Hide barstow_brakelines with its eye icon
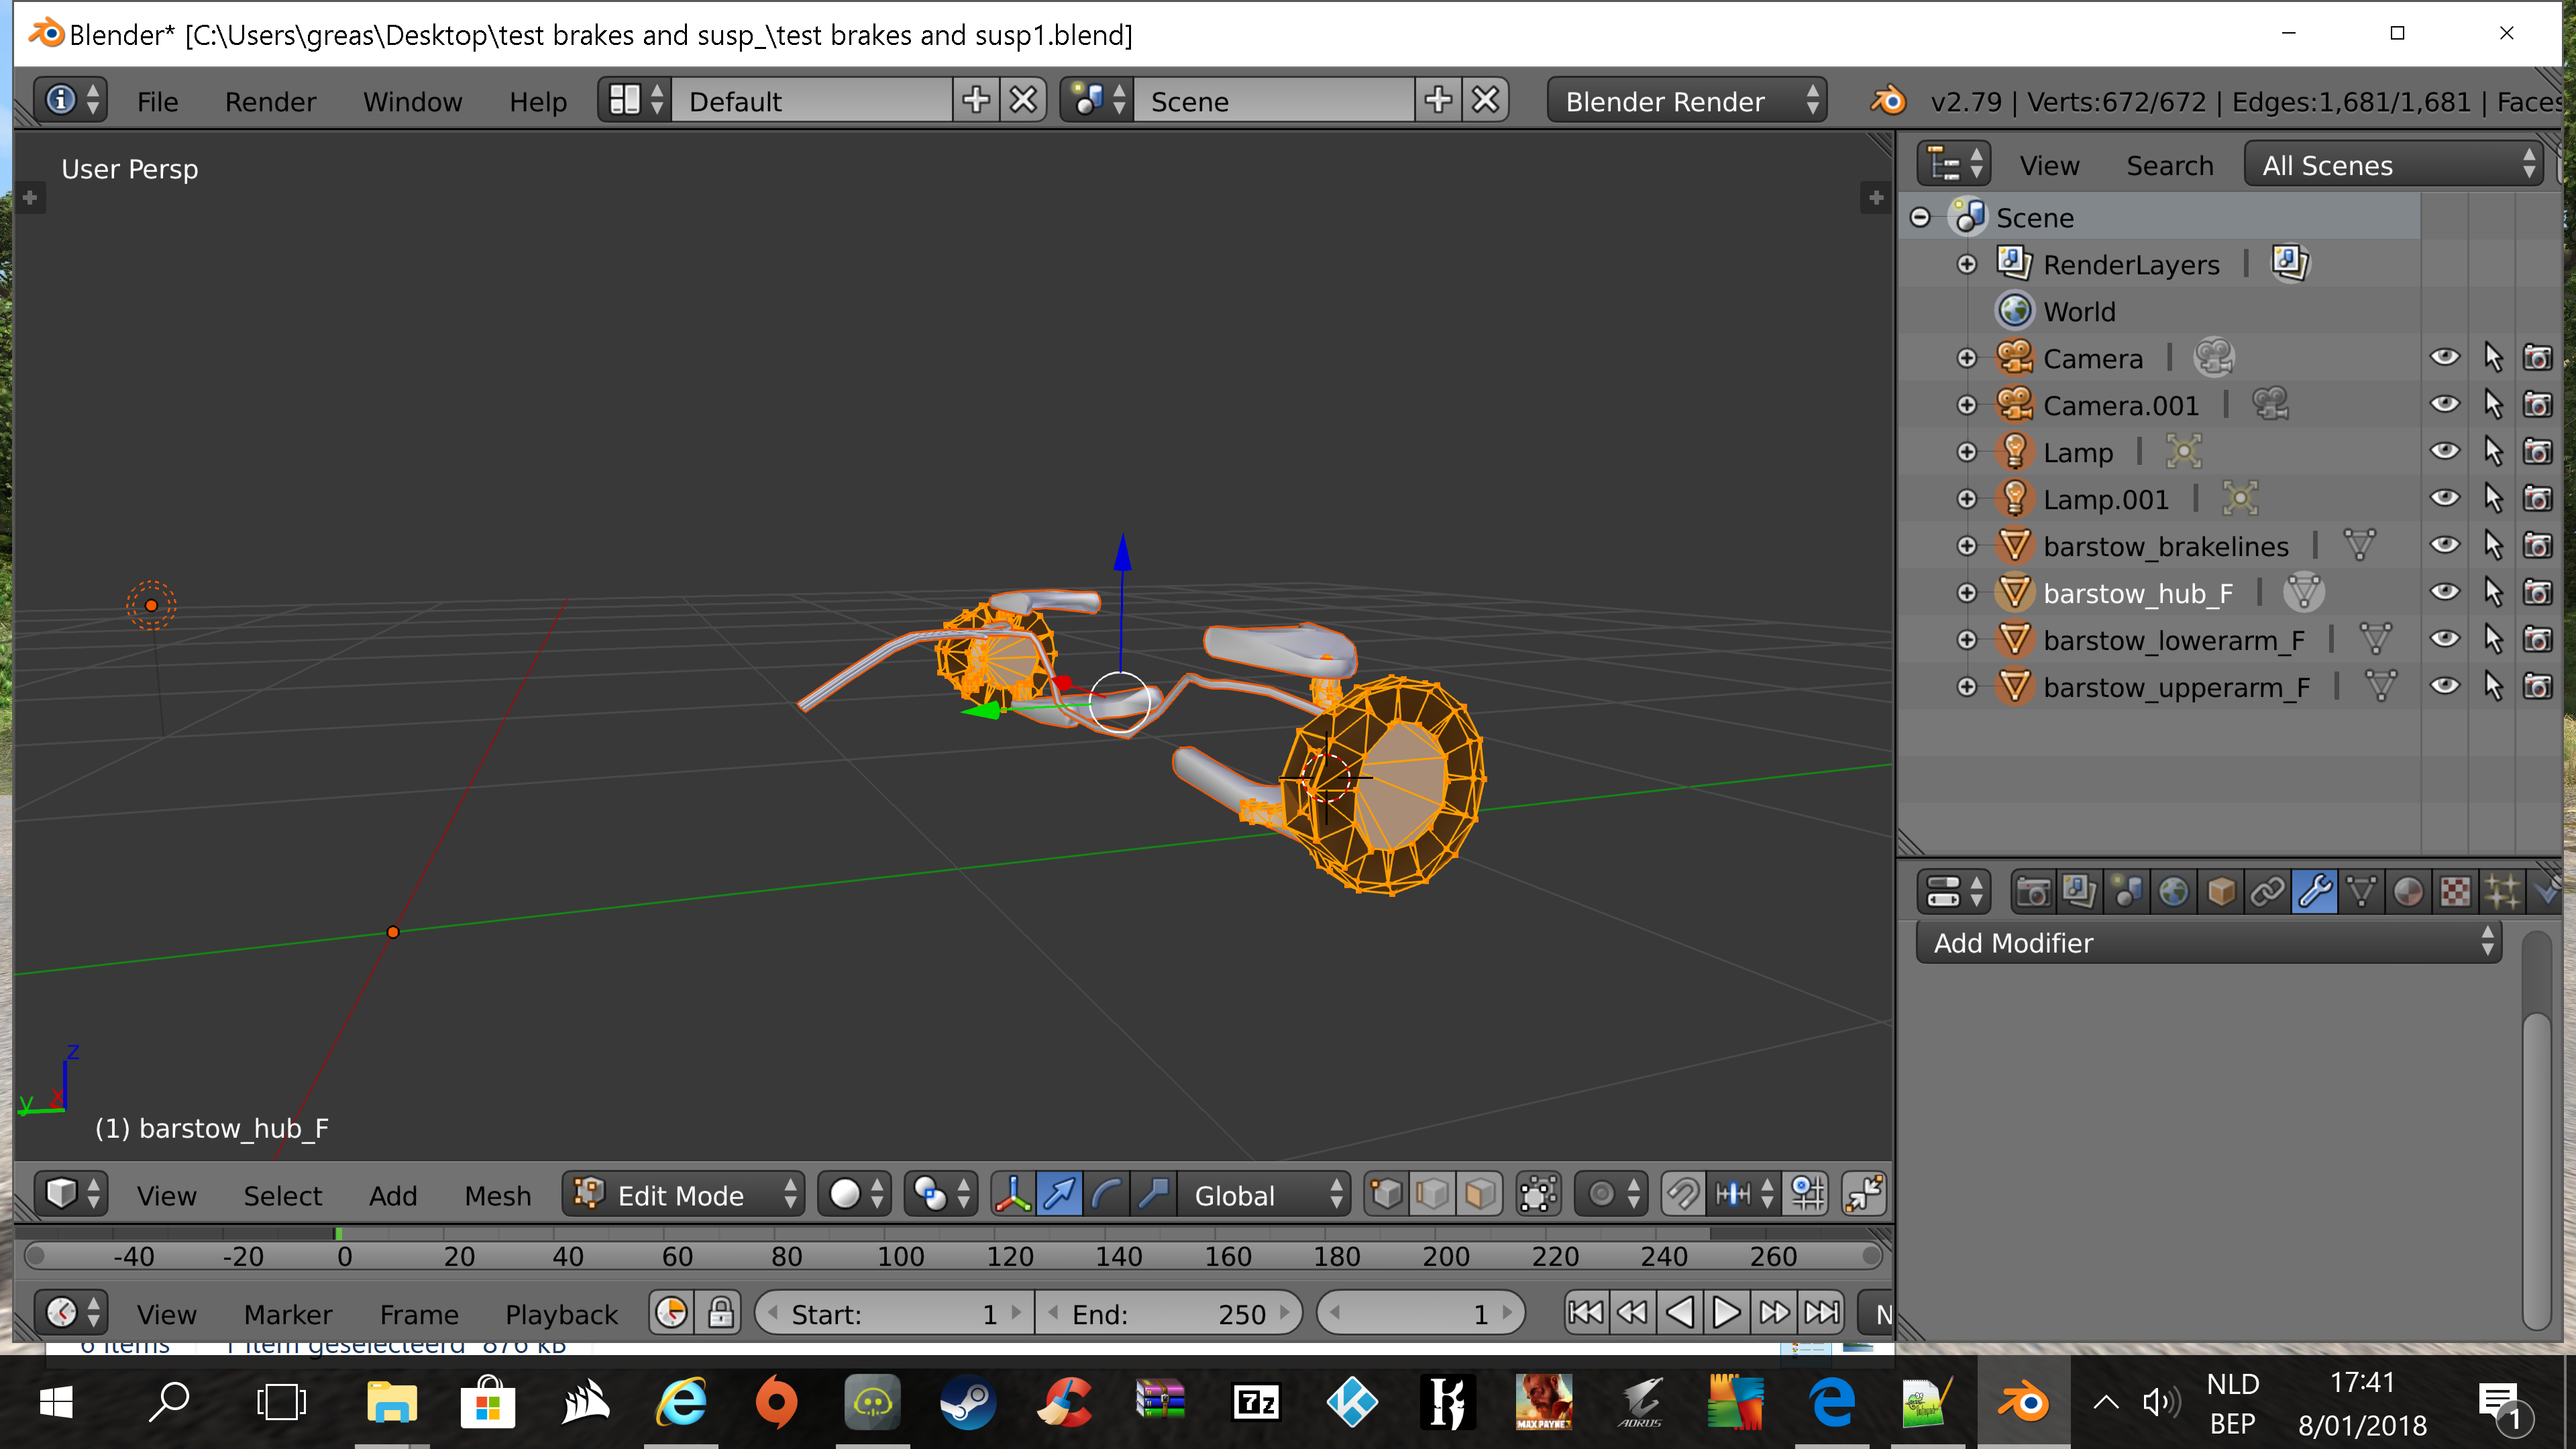This screenshot has width=2576, height=1449. (2444, 545)
